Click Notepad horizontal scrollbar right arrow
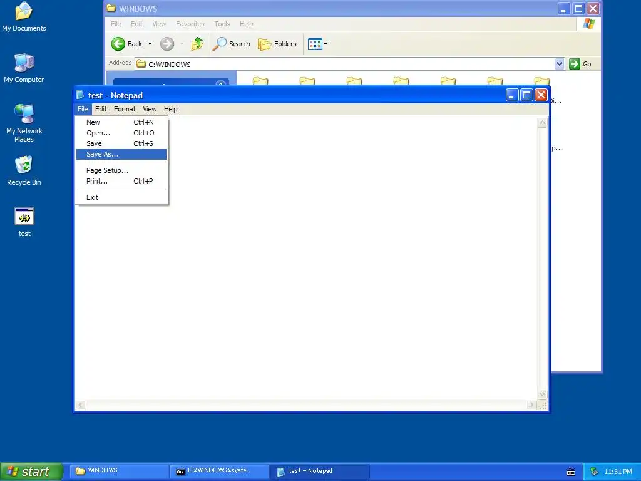641x481 pixels. coord(531,405)
